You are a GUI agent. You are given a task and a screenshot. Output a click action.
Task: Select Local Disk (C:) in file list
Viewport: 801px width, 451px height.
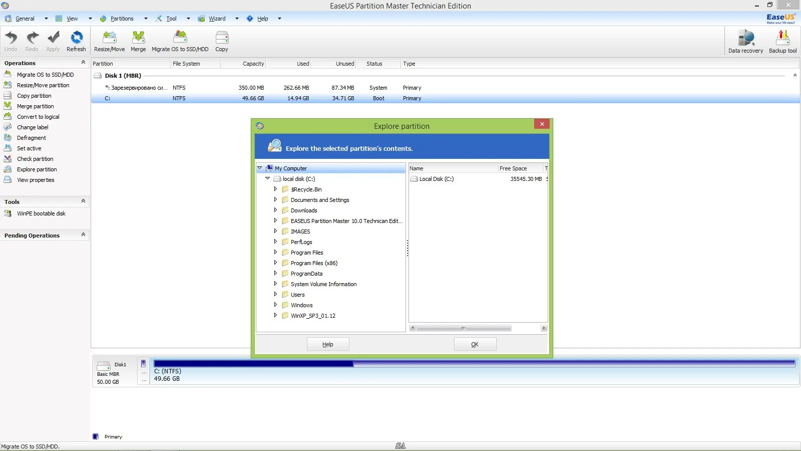pyautogui.click(x=436, y=179)
